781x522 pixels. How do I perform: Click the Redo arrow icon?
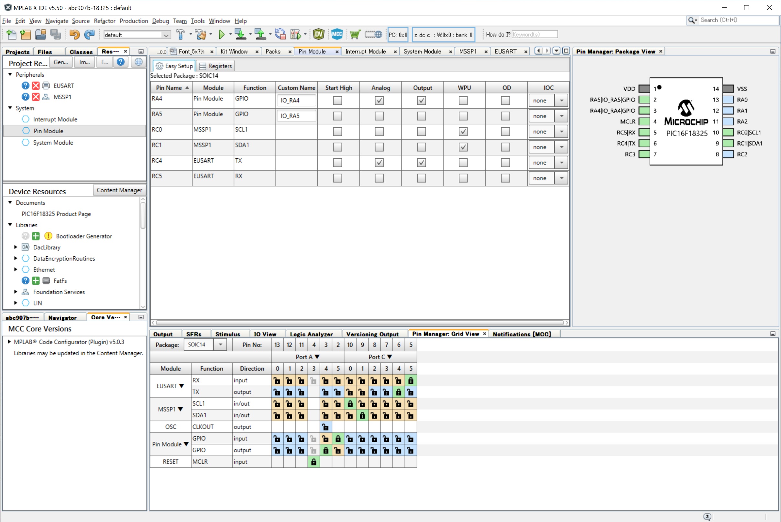click(89, 34)
